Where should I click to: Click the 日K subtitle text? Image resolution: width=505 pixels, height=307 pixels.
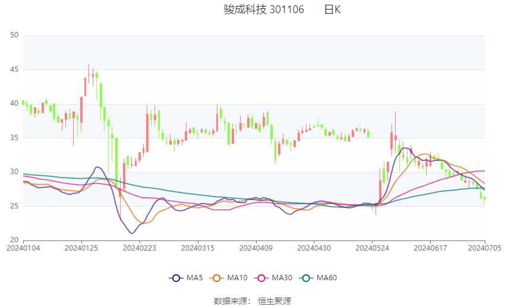tap(332, 10)
